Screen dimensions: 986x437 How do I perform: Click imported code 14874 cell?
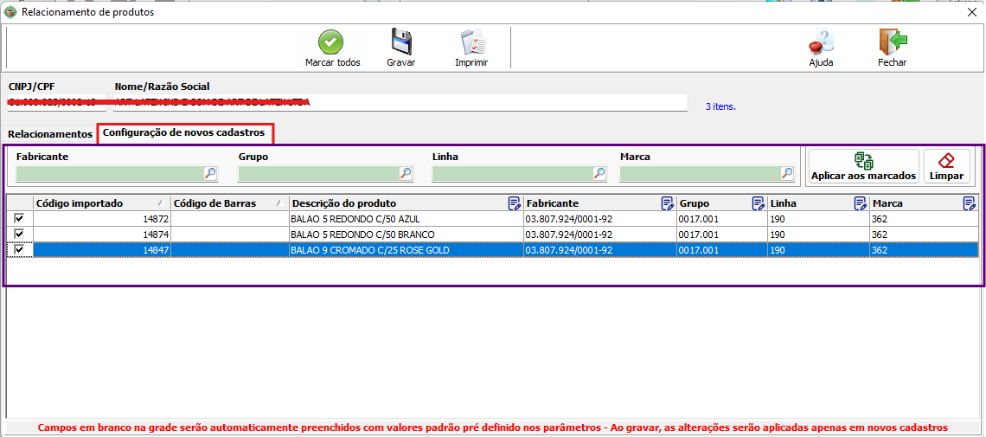[102, 235]
